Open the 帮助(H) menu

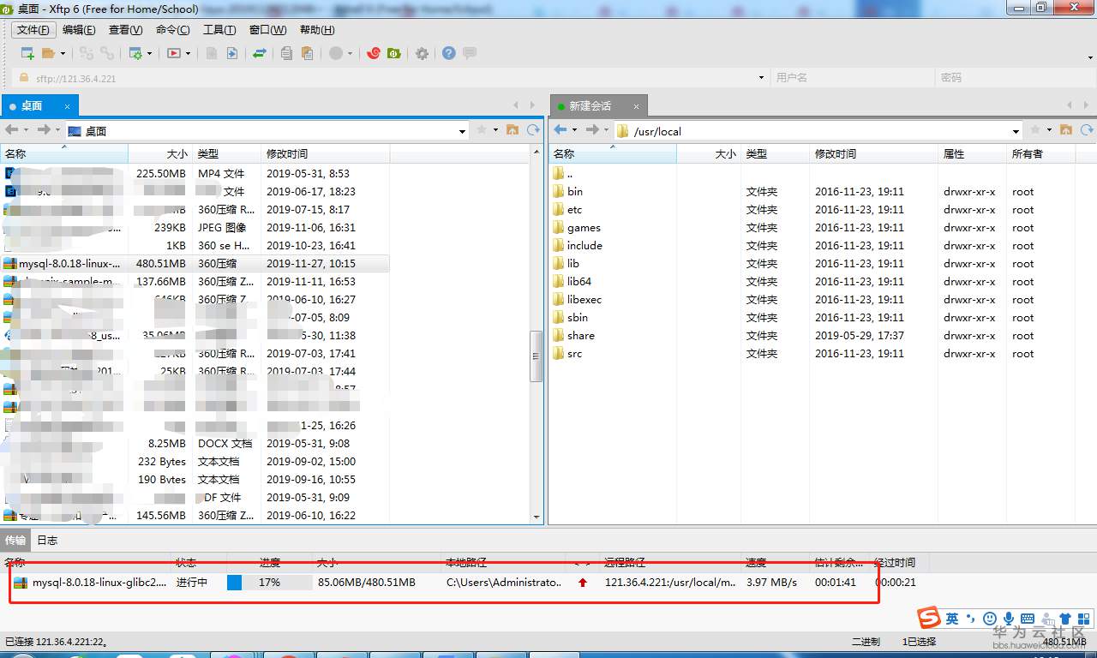point(317,30)
